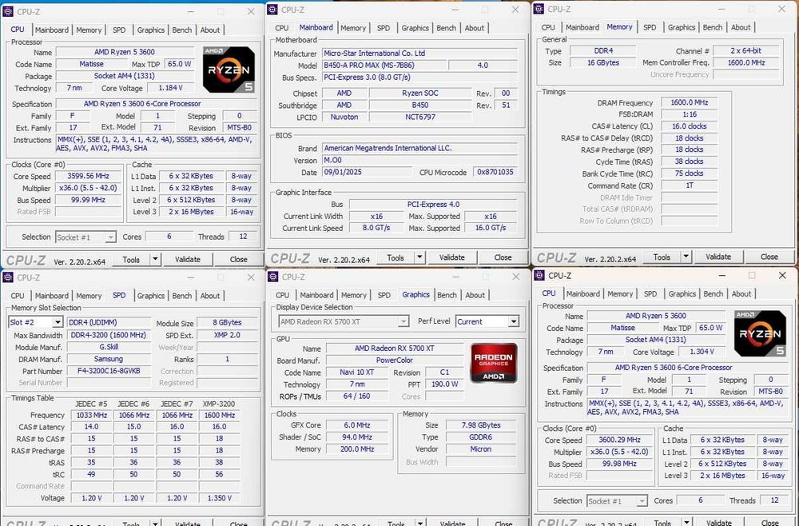Click Tools button in top-right window
Screen dimensions: 799x526
point(662,257)
